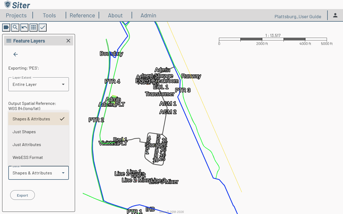Choose Shapes & Attributes option
This screenshot has height=214, width=343.
click(x=39, y=119)
